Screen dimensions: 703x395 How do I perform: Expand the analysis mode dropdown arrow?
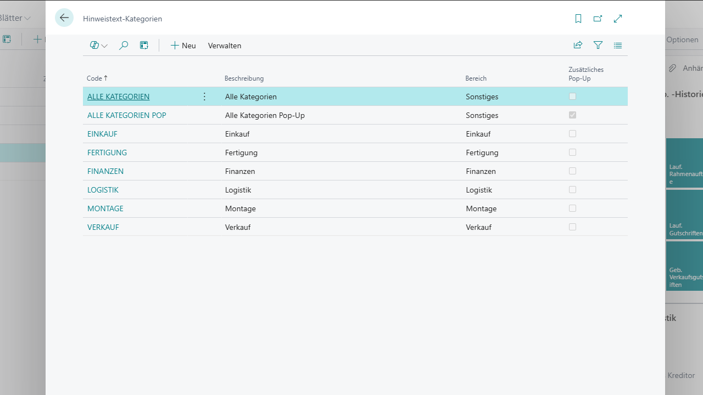point(104,46)
